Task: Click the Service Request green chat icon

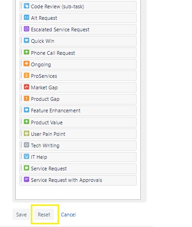Action: (26, 168)
